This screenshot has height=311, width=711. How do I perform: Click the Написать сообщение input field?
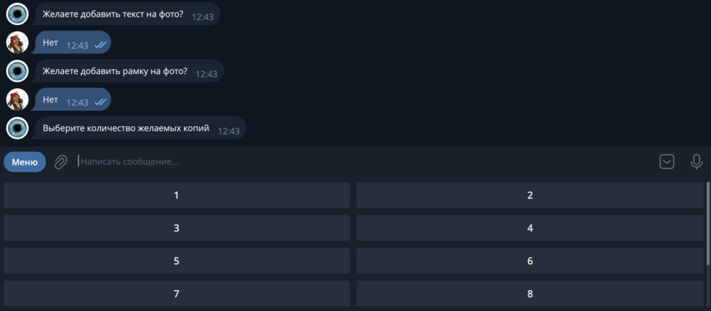point(362,161)
